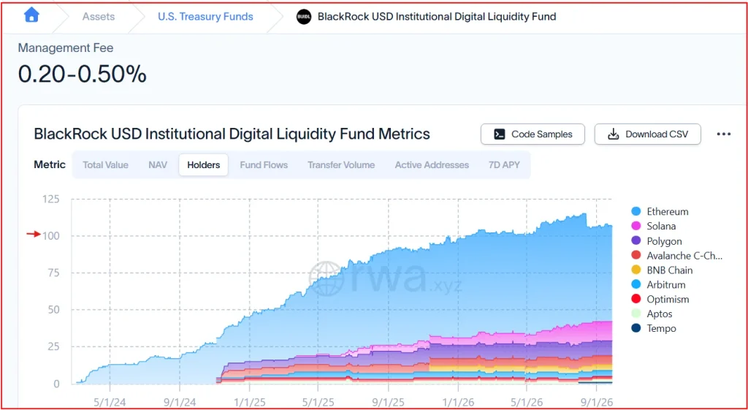
Task: Switch to the Fund Flows tab
Action: (264, 165)
